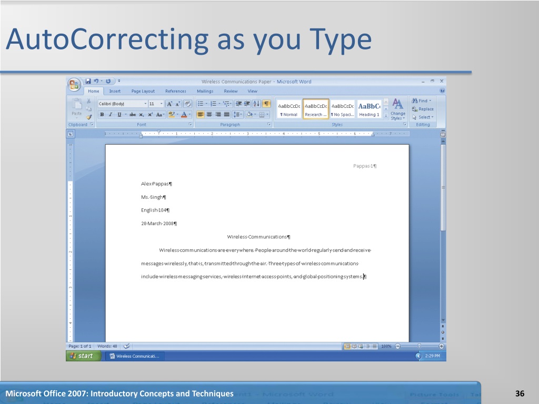The image size is (539, 404).
Task: Switch to Draft view
Action: click(375, 346)
